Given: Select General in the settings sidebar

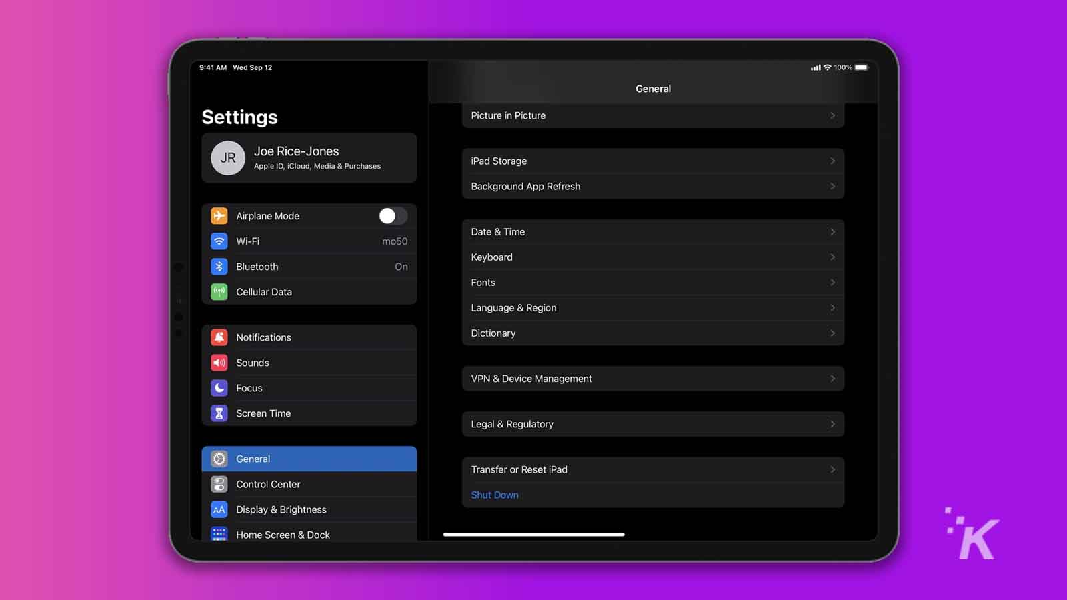Looking at the screenshot, I should click(309, 459).
